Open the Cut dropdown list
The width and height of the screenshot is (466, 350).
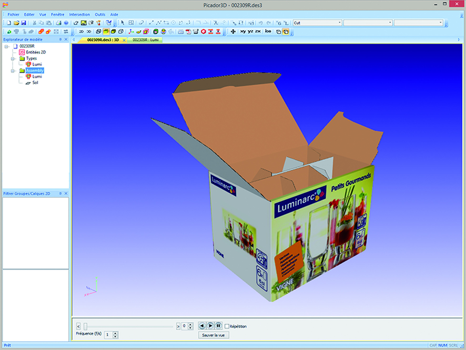coord(339,23)
